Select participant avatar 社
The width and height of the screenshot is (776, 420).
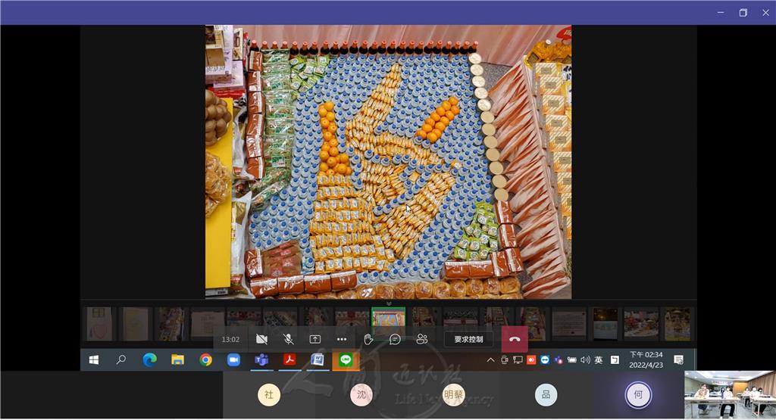[x=269, y=395]
